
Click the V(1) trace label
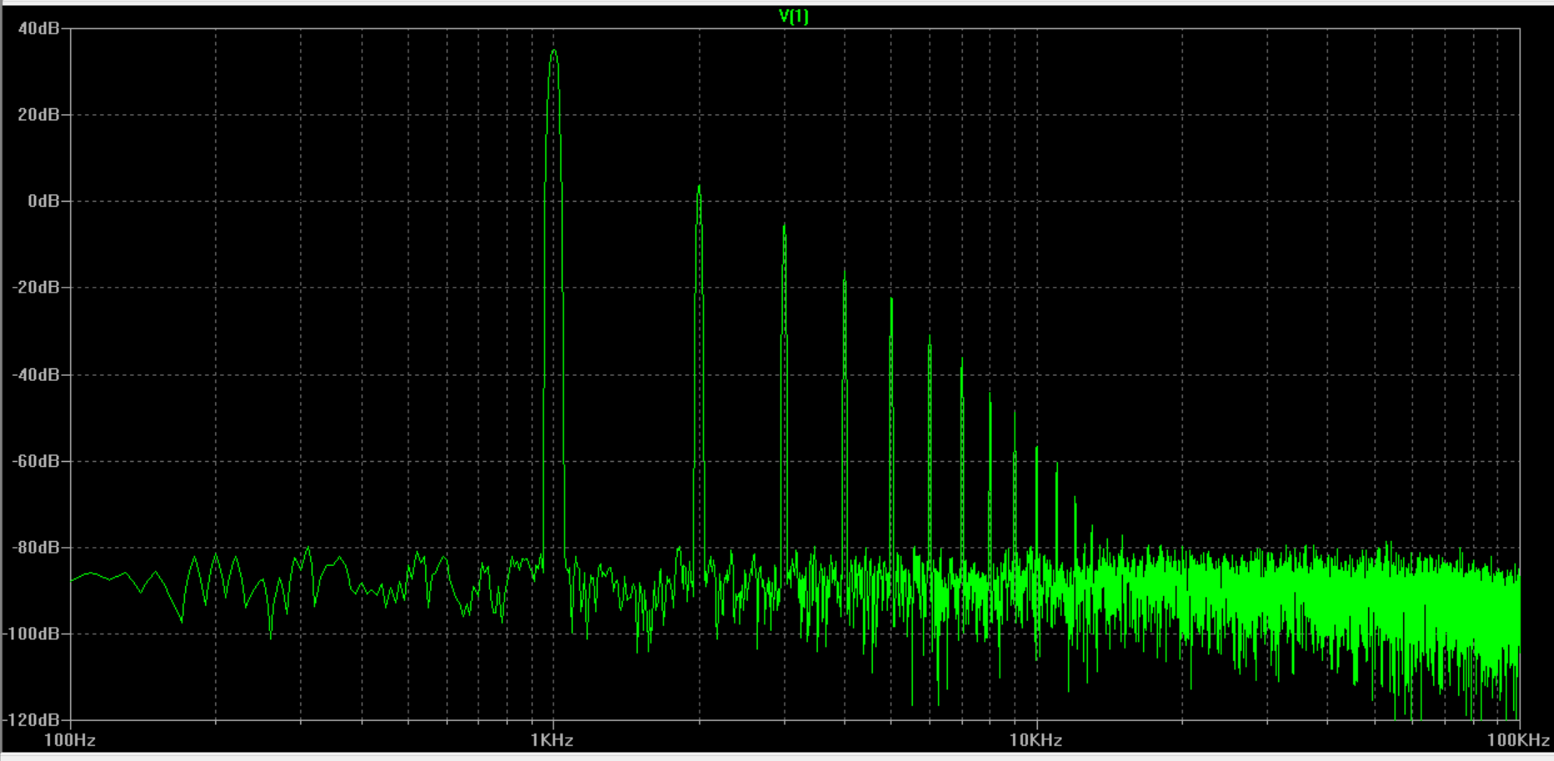coord(793,16)
